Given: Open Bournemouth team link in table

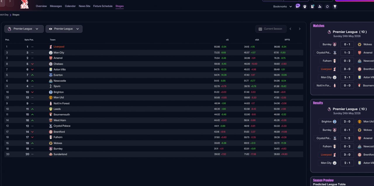Looking at the screenshot, I should click(62, 115).
